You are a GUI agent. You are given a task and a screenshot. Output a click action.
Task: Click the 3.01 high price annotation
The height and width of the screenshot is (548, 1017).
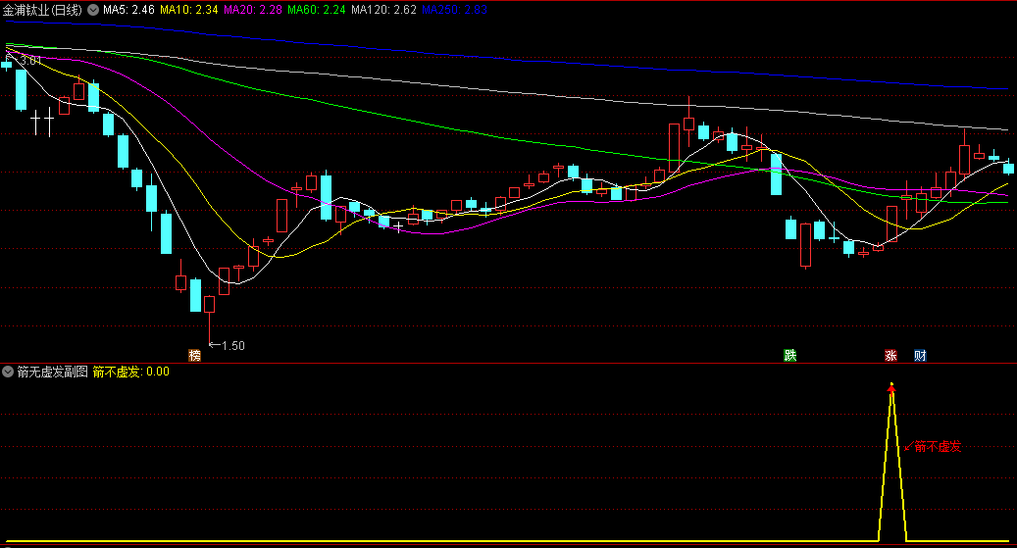[29, 61]
